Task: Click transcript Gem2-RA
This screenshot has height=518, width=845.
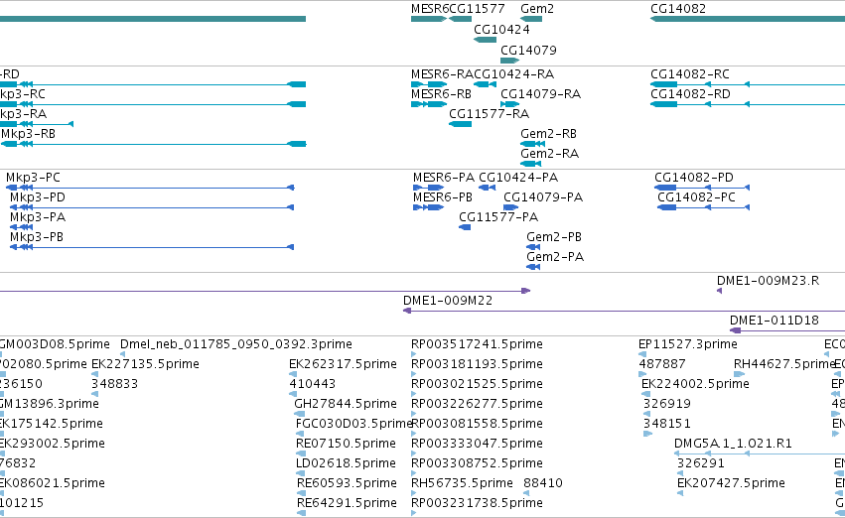Action: (x=531, y=164)
